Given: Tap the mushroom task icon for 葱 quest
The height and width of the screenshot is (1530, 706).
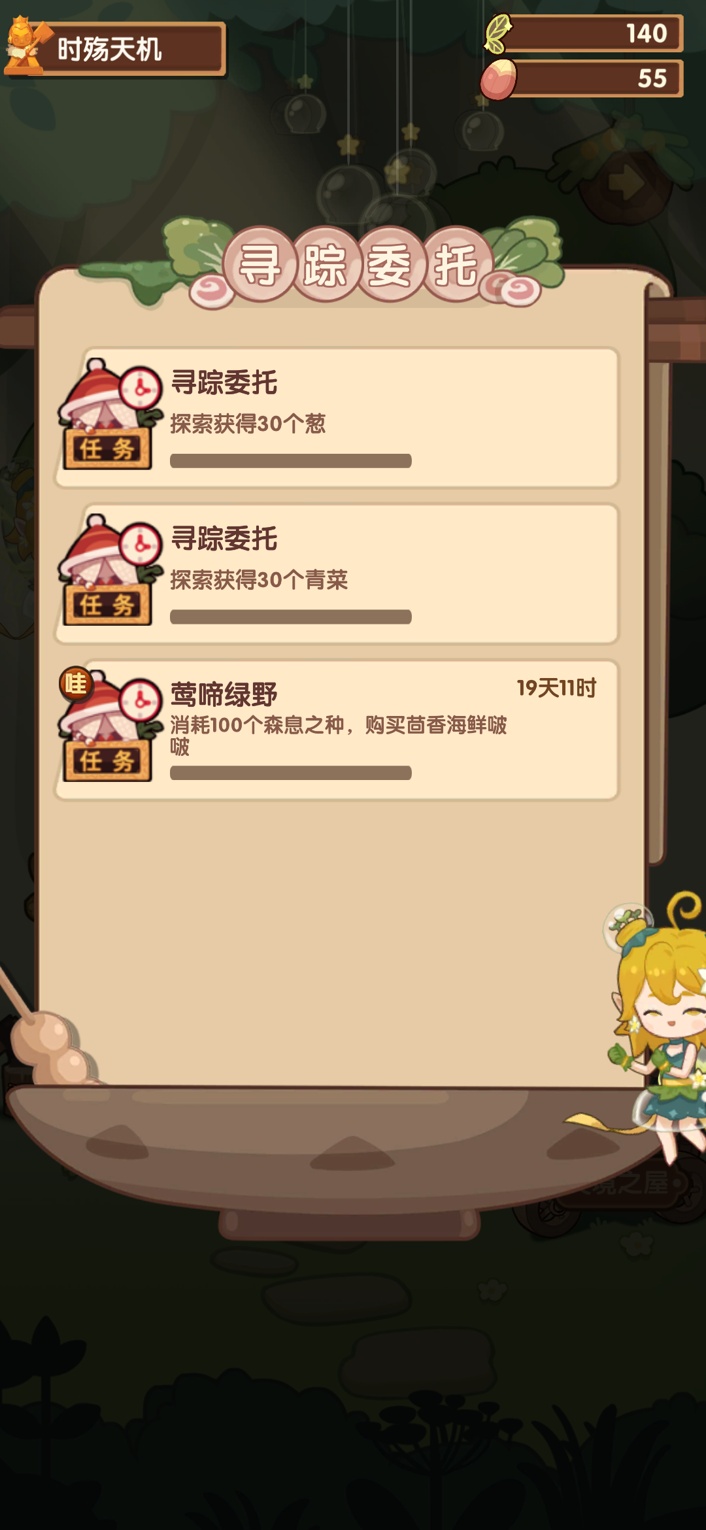Looking at the screenshot, I should pos(110,414).
